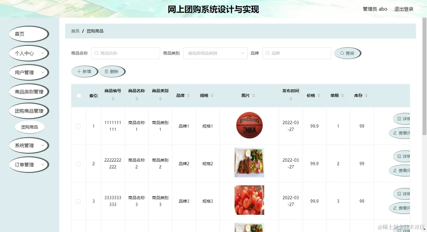Click the sort arrows on 价格 column header
This screenshot has height=232, width=427.
(319, 95)
